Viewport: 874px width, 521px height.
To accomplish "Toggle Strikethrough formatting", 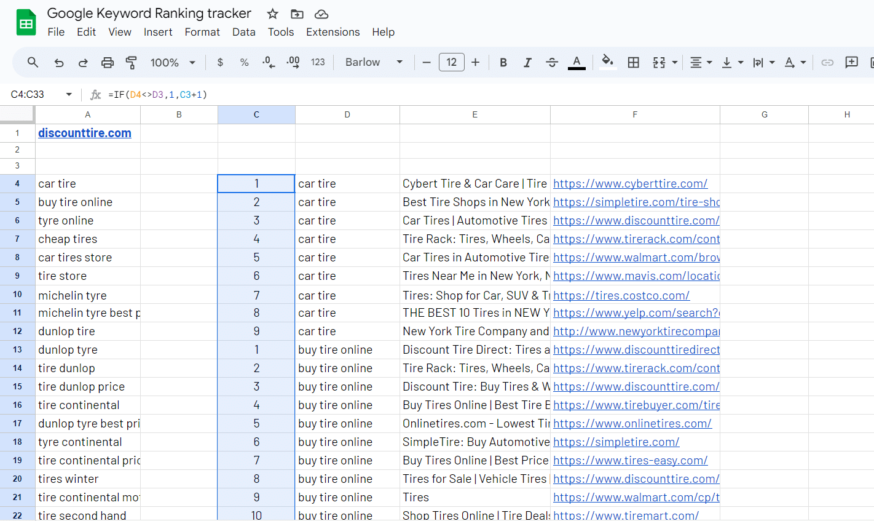I will [552, 62].
